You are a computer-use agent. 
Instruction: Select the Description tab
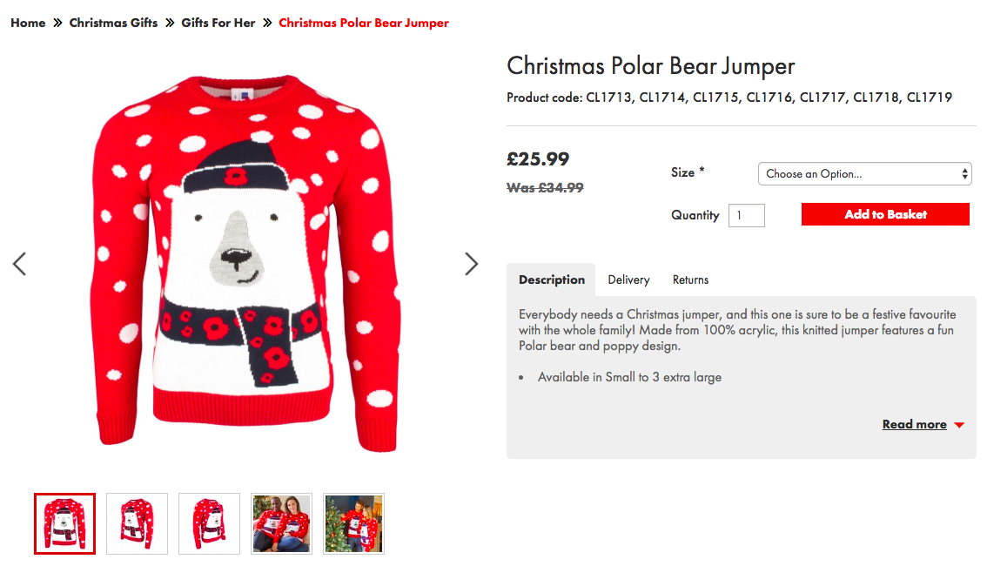coord(551,280)
